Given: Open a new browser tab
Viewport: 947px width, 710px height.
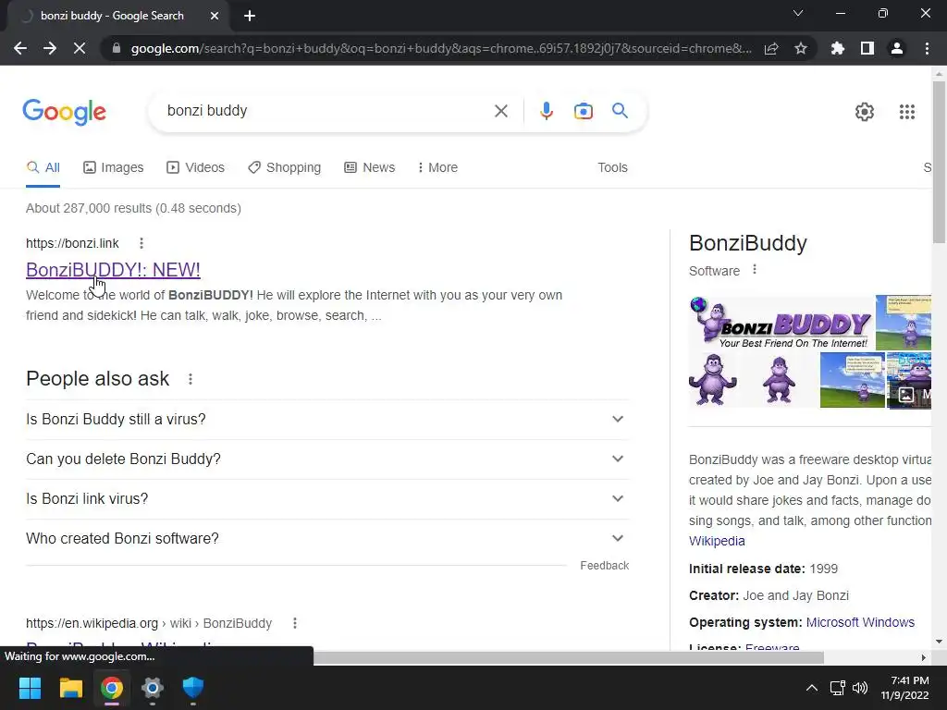Looking at the screenshot, I should click(x=250, y=16).
